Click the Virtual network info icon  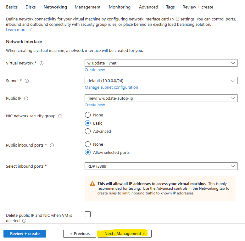click(x=42, y=63)
